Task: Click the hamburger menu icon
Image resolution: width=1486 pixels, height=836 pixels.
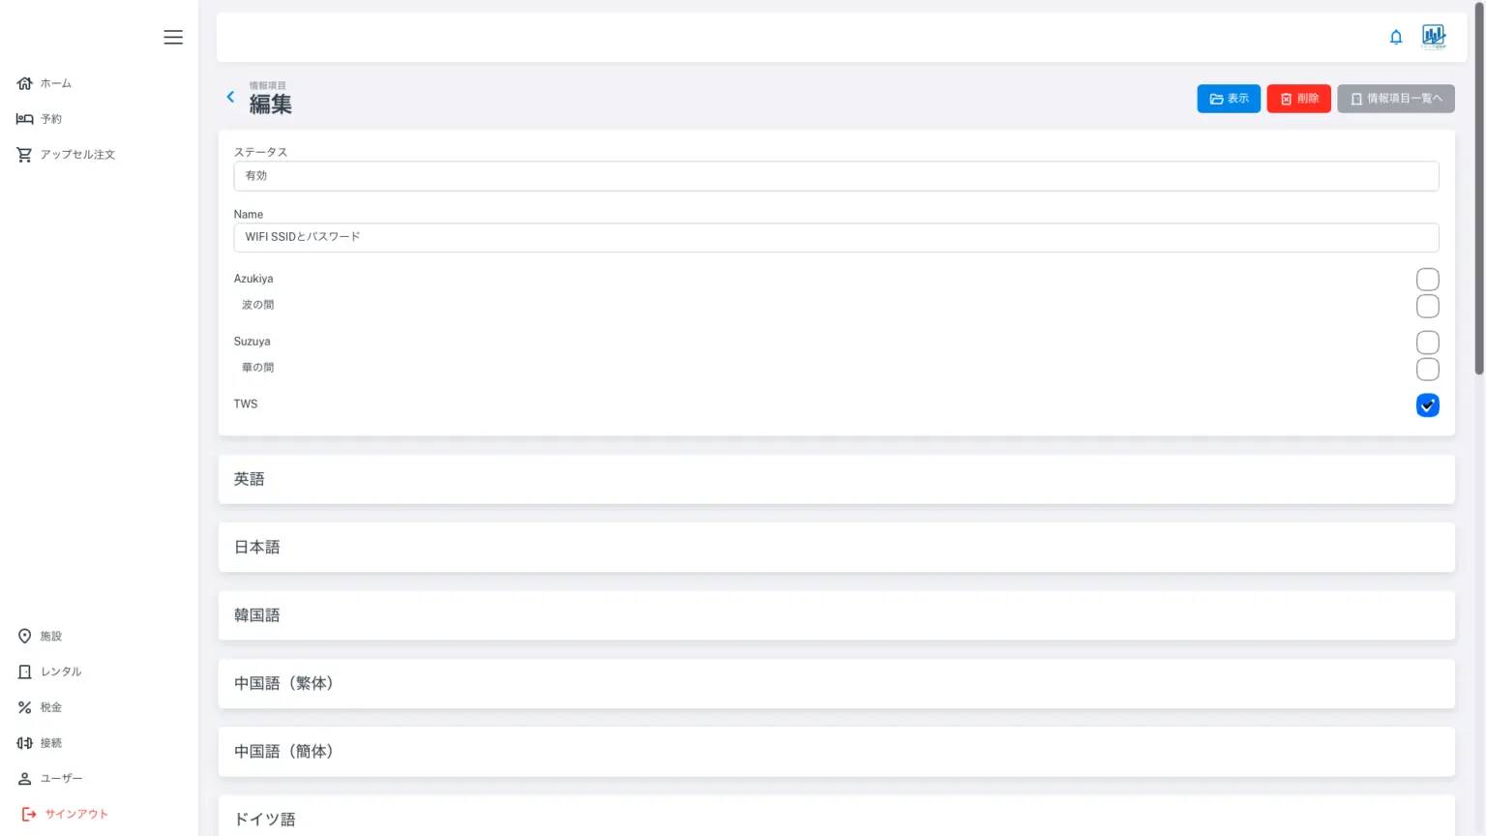Action: pyautogui.click(x=173, y=37)
